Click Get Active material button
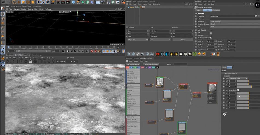The height and width of the screenshot is (135, 260). 133,64
